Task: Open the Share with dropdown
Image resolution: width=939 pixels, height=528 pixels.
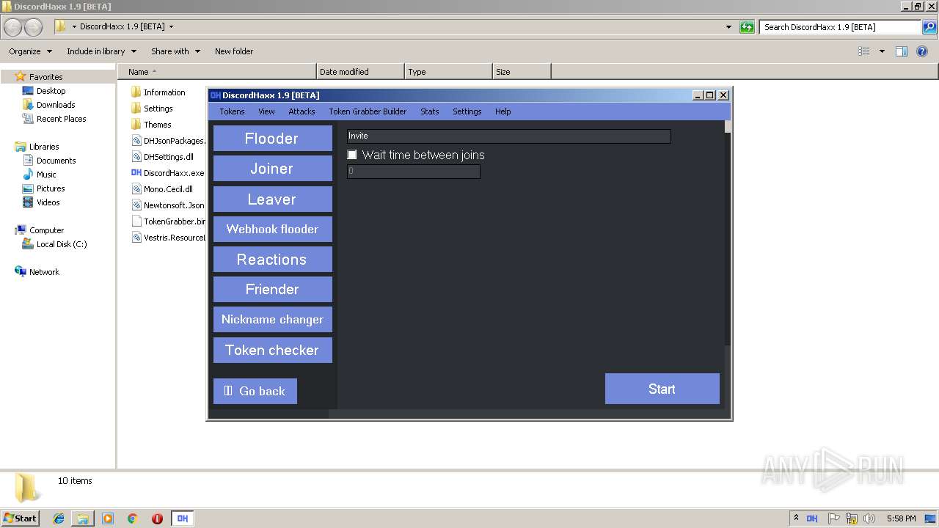Action: click(x=175, y=51)
